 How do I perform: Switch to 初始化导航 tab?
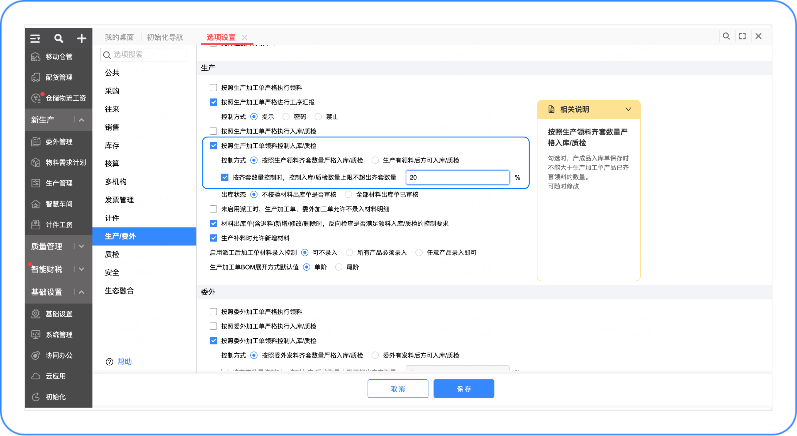click(165, 37)
